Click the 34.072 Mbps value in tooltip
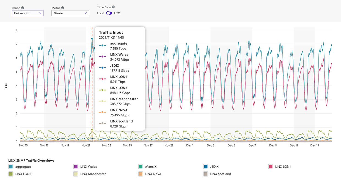Screen dimensions: 341x182 point(120,60)
